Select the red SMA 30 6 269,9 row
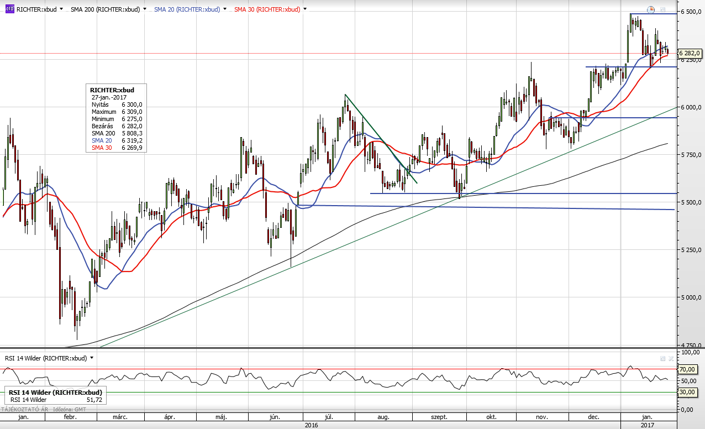Viewport: 705px width, 429px height. (117, 148)
